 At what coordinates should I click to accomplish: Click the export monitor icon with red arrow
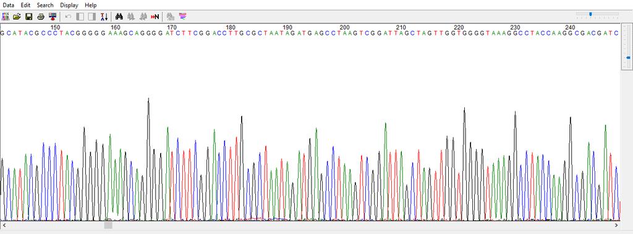point(52,17)
